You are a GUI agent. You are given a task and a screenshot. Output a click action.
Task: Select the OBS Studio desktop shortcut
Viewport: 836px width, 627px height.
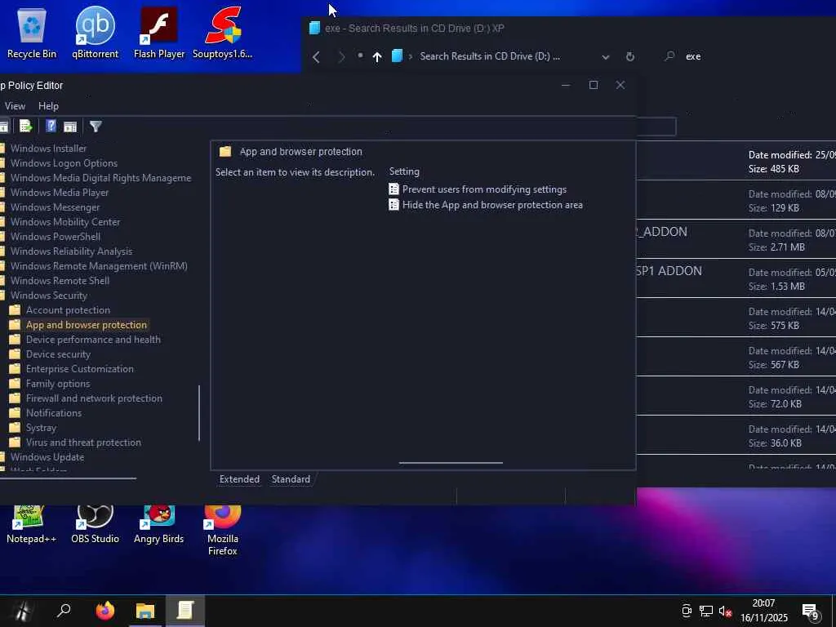click(x=95, y=525)
